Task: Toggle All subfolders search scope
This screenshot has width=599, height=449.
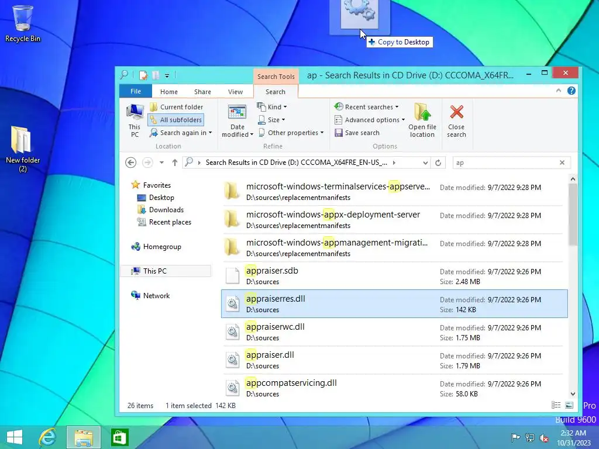Action: pyautogui.click(x=175, y=120)
